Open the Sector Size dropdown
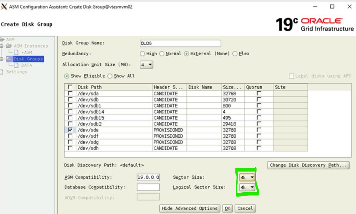 coord(247,177)
